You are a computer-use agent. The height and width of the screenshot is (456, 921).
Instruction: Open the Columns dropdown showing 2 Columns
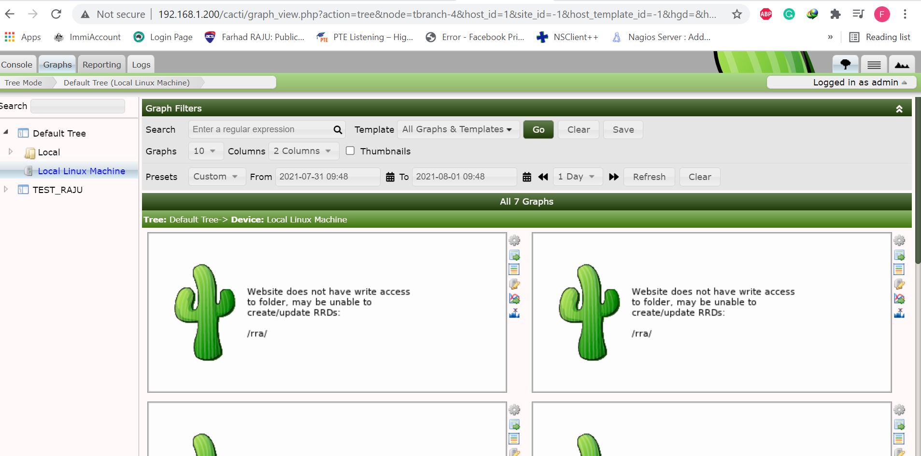(304, 151)
